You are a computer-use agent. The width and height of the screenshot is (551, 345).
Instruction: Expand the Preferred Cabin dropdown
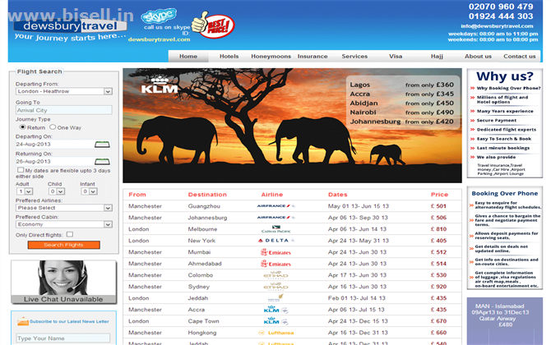[x=64, y=224]
